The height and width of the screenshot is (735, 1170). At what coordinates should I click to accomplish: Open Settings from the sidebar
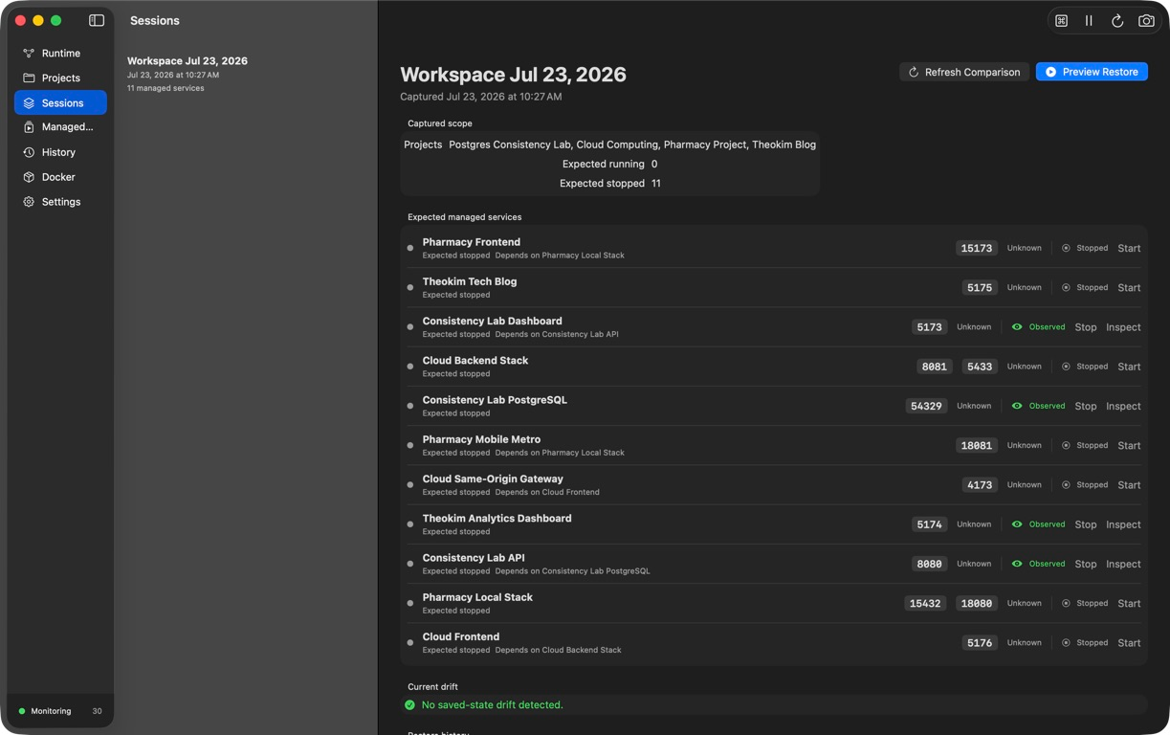(60, 202)
